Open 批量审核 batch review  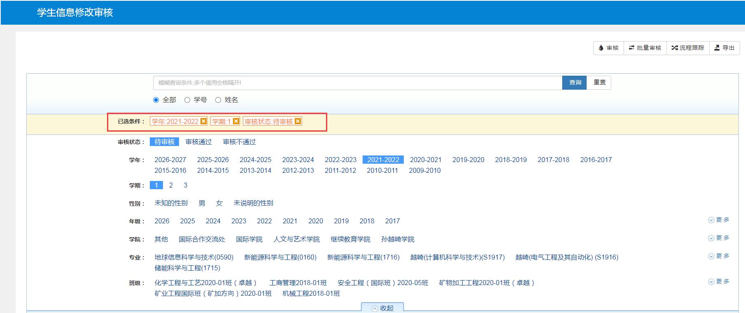coord(645,48)
